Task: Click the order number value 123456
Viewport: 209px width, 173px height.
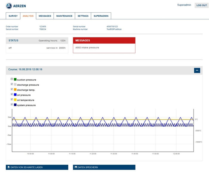Action: pos(43,27)
